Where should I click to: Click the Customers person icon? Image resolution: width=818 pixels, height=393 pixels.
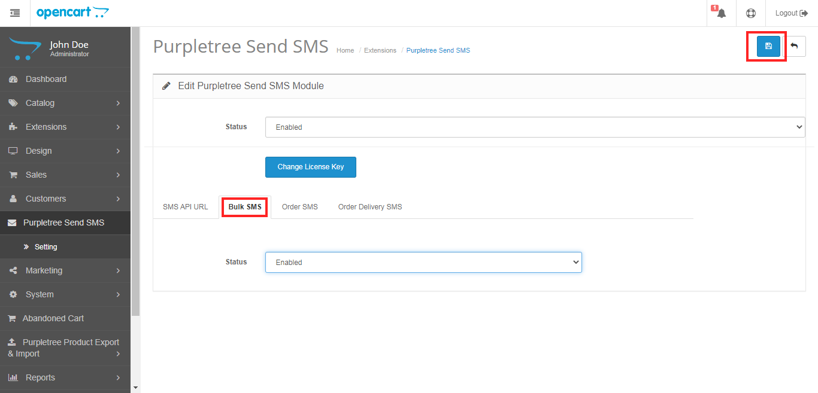pos(13,199)
